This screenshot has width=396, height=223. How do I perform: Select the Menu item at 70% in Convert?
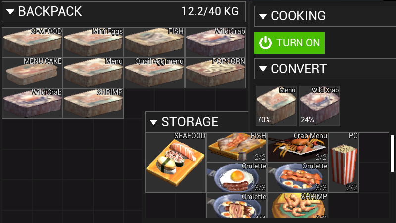(x=276, y=106)
